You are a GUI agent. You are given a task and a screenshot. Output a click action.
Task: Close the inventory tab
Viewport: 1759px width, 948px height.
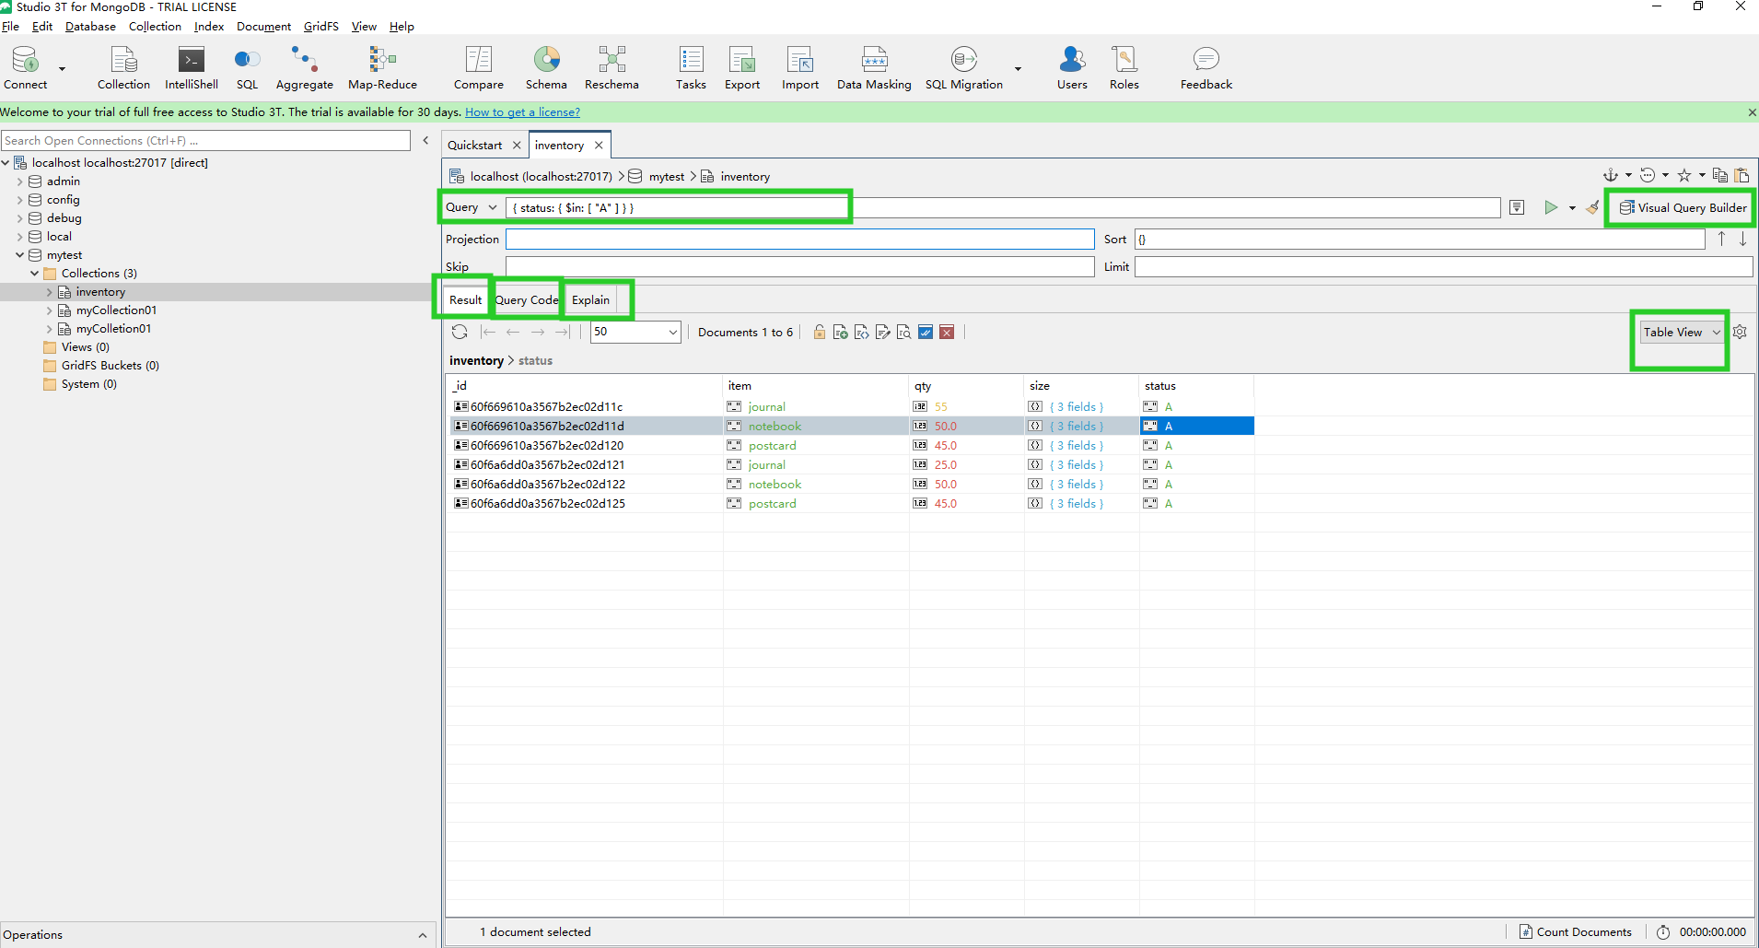(599, 145)
